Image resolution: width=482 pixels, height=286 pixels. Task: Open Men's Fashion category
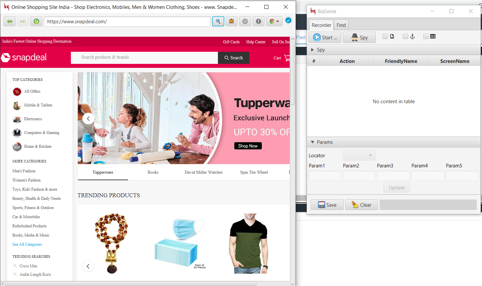pyautogui.click(x=24, y=171)
